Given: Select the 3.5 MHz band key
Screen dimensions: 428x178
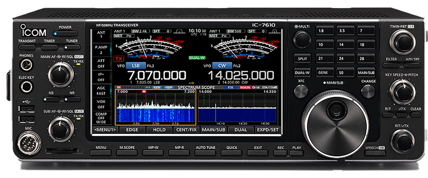Looking at the screenshot, I should click(x=346, y=31).
